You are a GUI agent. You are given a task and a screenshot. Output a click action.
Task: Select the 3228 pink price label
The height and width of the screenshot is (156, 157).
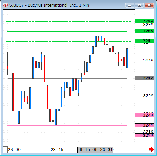144,135
